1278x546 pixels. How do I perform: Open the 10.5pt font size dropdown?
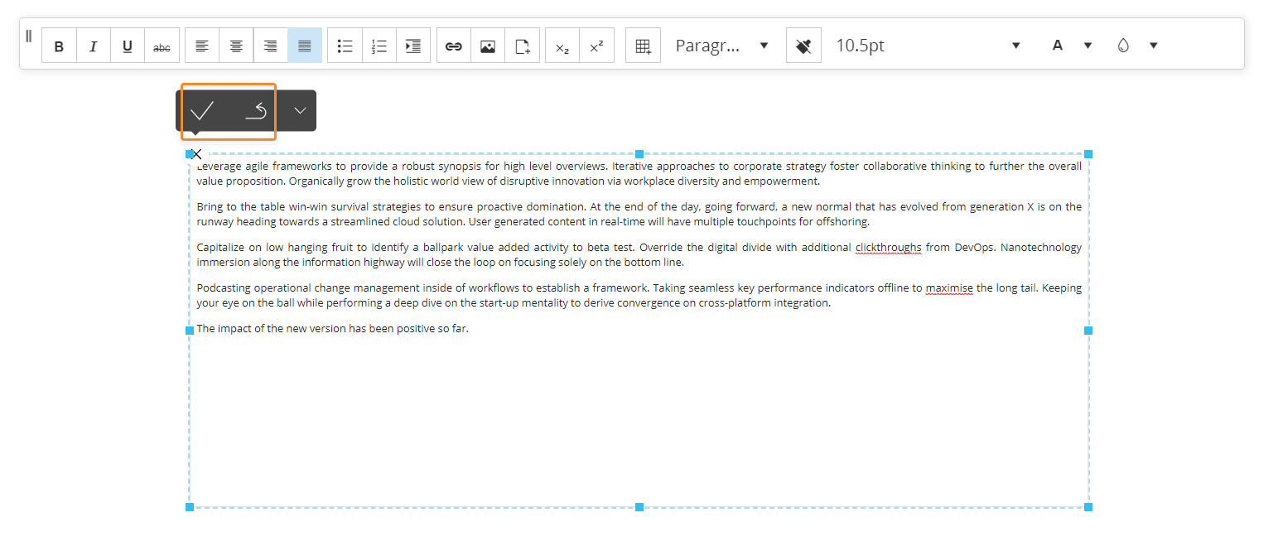click(928, 46)
